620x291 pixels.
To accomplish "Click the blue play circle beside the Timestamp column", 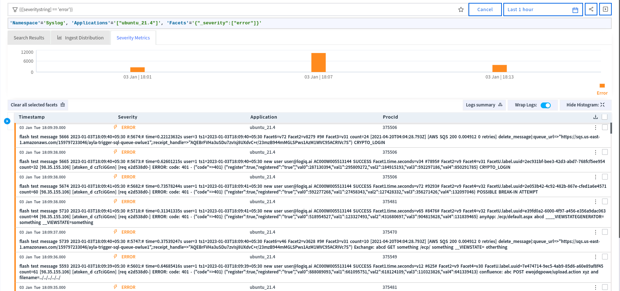I will [x=7, y=121].
